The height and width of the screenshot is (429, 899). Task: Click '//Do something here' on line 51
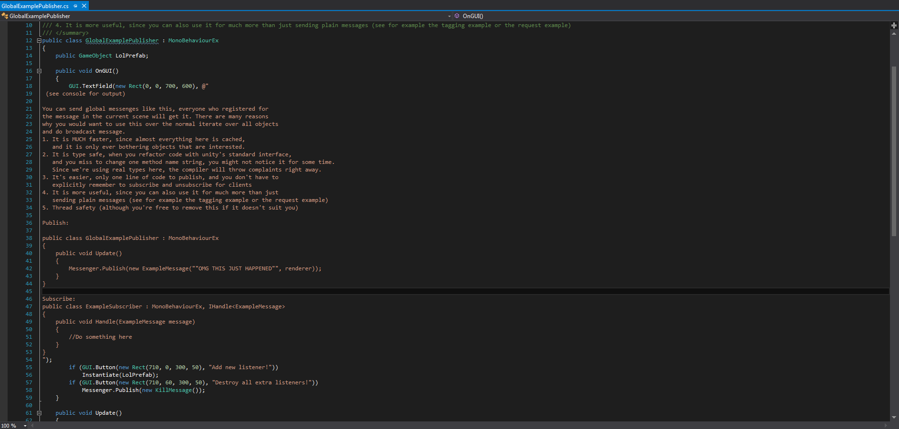coord(100,337)
